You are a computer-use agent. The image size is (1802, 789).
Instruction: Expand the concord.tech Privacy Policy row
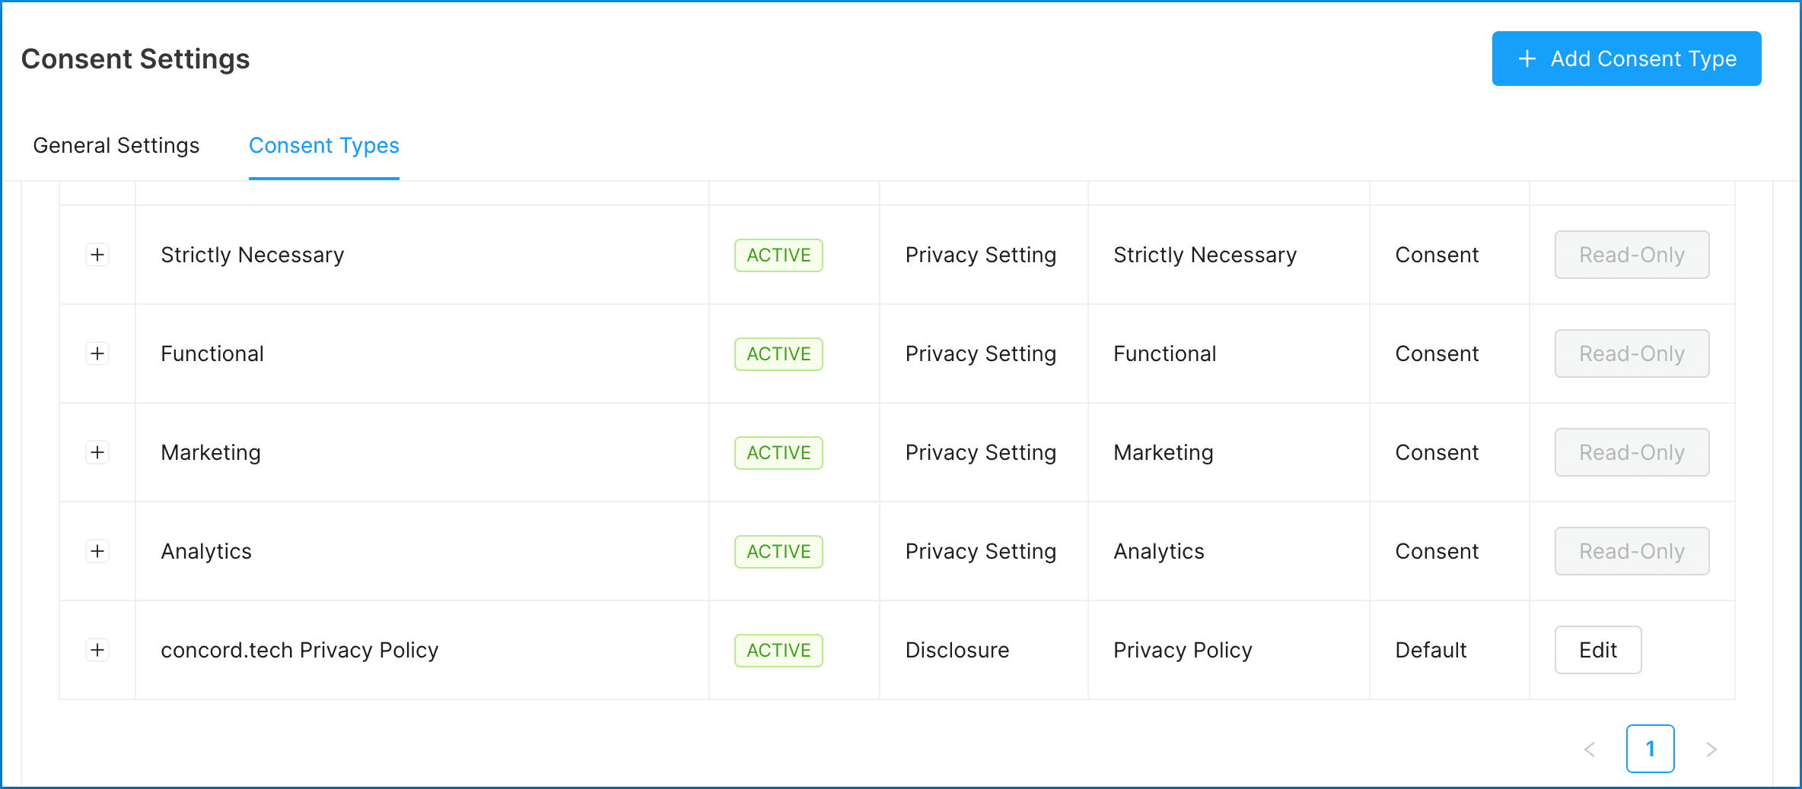97,650
